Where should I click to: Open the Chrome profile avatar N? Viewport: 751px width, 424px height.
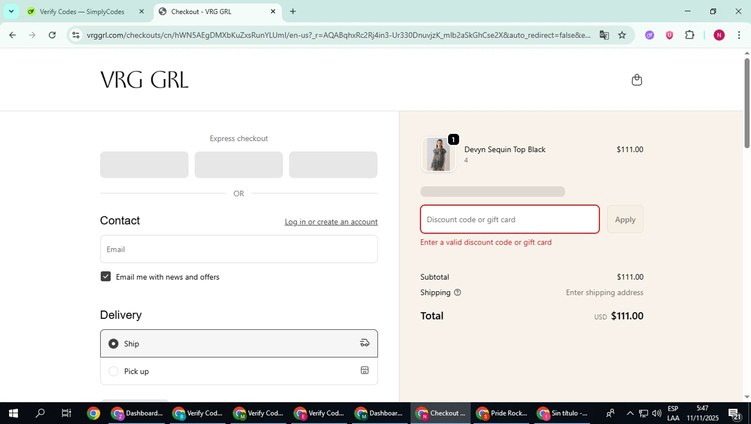pyautogui.click(x=719, y=35)
